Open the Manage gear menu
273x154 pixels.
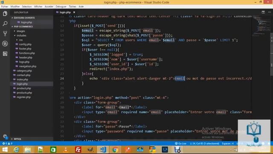click(5, 136)
